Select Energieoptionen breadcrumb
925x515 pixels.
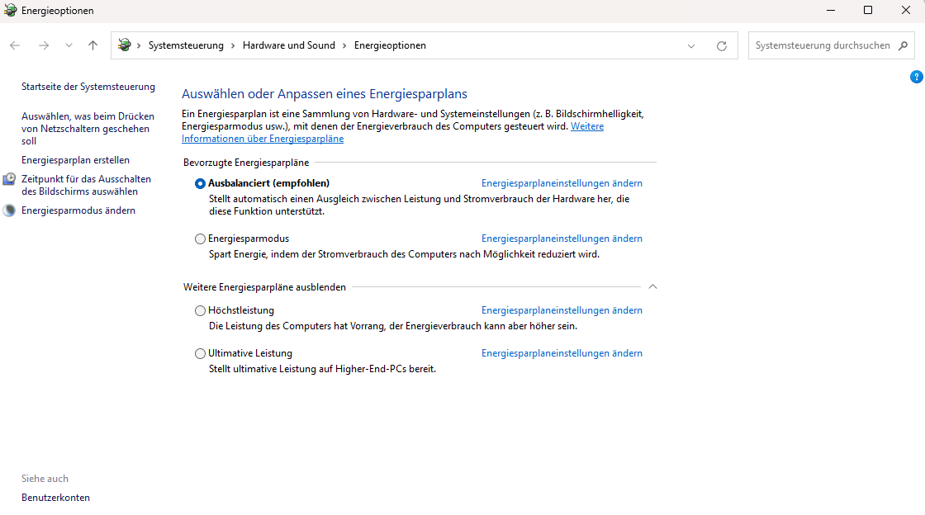click(390, 45)
